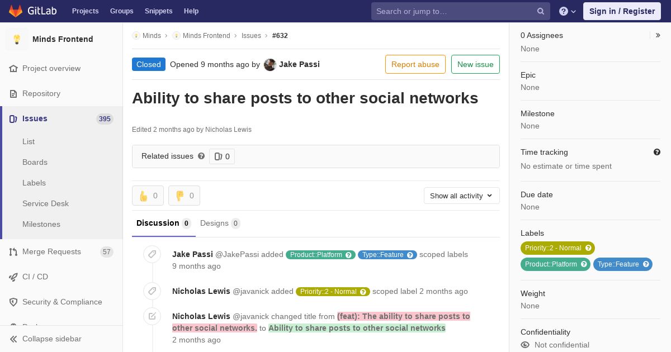This screenshot has height=352, width=671.
Task: Open the Merge Requests sidebar icon
Action: [x=13, y=252]
